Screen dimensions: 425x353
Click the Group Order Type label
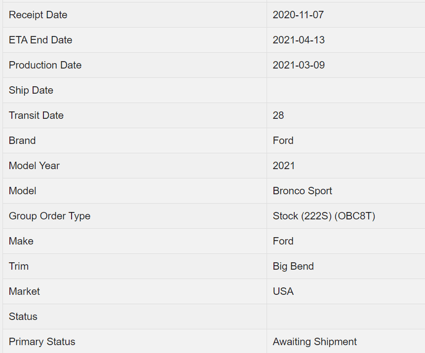coord(49,216)
